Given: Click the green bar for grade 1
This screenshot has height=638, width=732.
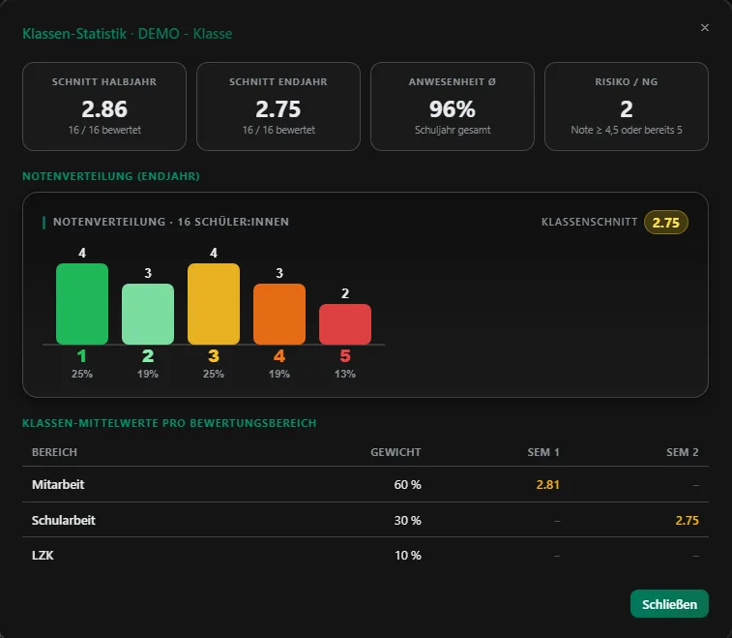Looking at the screenshot, I should (x=82, y=304).
